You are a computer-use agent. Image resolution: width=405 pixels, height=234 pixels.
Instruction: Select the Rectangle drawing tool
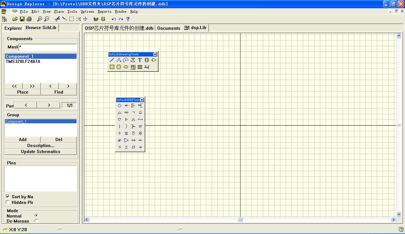click(112, 67)
